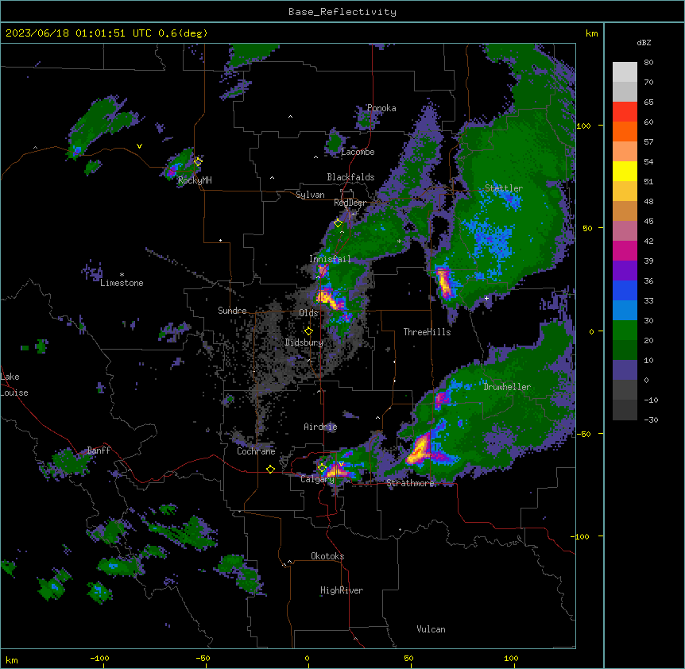Click the 80 value on the legend
The height and width of the screenshot is (669, 685).
tap(648, 63)
